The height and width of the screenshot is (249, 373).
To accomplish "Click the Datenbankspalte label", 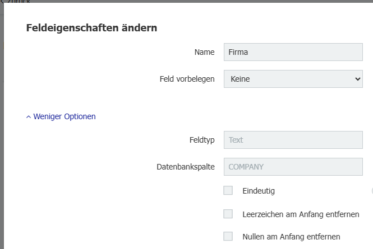I will (186, 166).
